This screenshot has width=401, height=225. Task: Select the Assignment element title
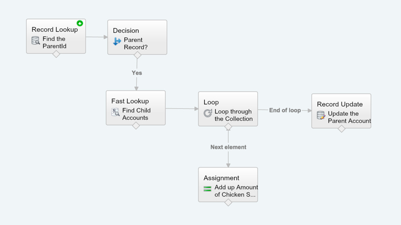coord(221,178)
